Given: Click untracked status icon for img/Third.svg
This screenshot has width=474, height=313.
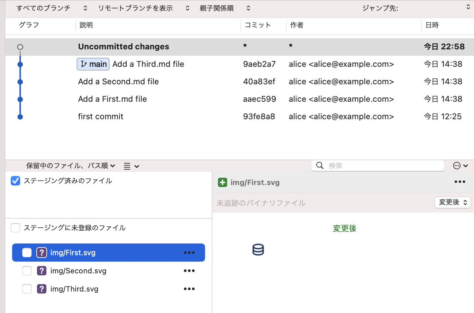Looking at the screenshot, I should coord(41,289).
